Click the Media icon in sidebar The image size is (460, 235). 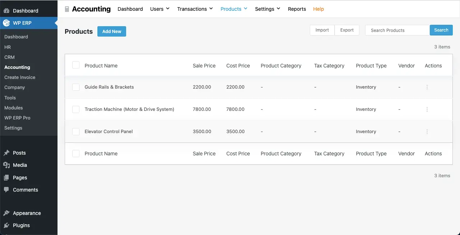click(6, 165)
